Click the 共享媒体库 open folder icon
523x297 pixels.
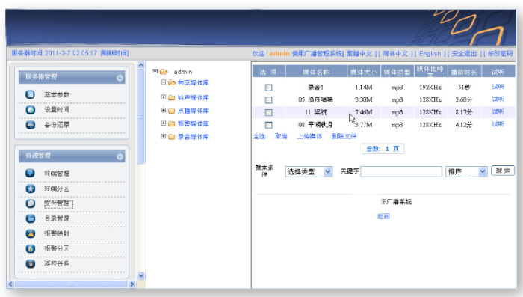[172, 82]
